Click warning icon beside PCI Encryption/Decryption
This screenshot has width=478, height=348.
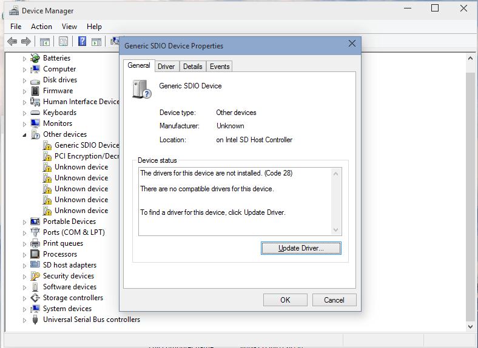tap(47, 156)
